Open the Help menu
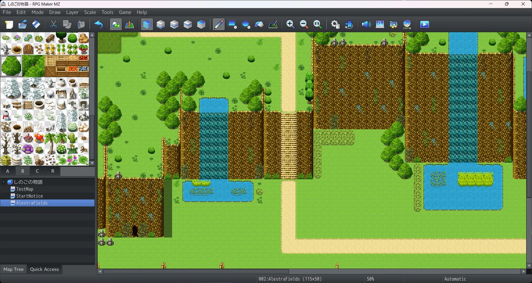Viewport: 532px width, 283px height. pos(142,12)
